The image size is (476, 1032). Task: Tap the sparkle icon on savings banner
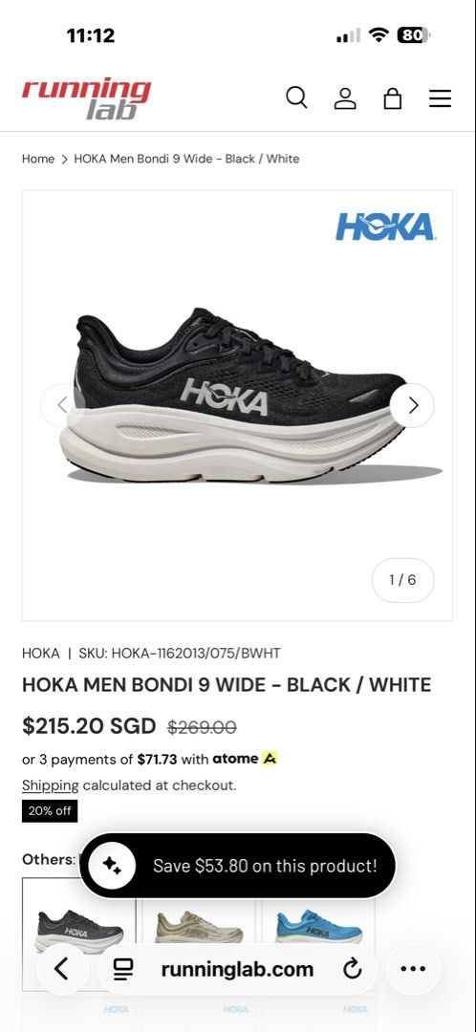tap(112, 866)
